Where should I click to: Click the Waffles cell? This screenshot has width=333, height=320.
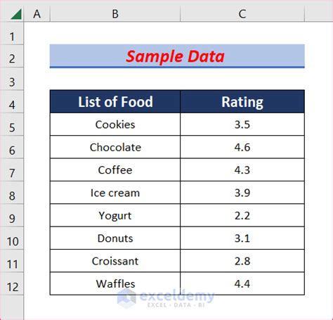click(x=115, y=283)
